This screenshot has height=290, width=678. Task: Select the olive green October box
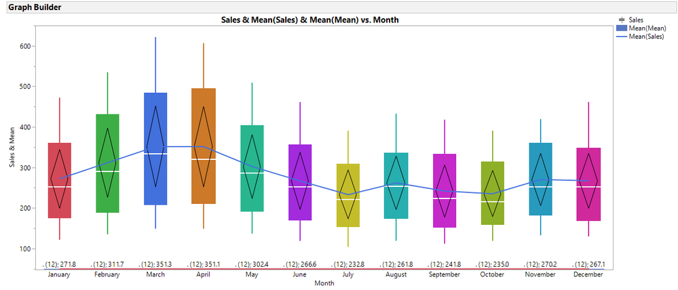coord(493,193)
